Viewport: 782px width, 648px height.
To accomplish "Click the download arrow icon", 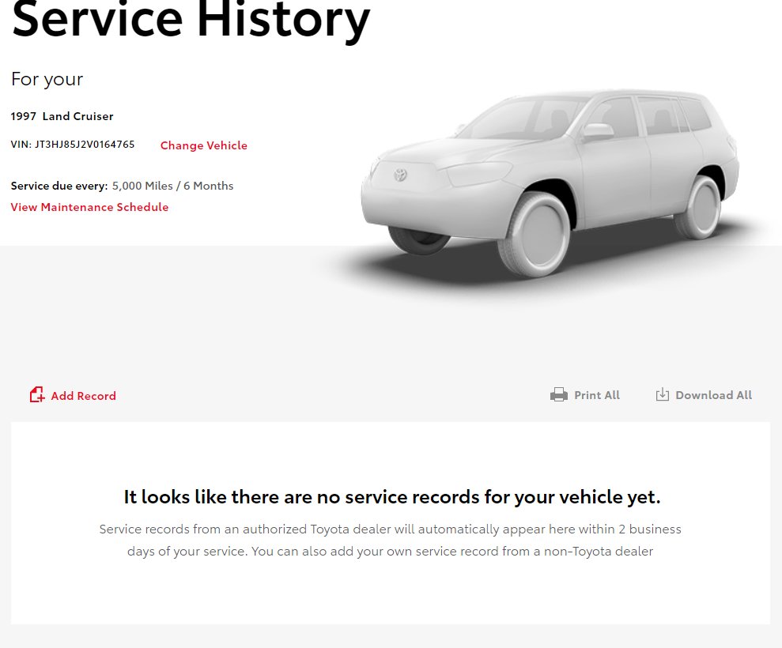I will [x=663, y=394].
